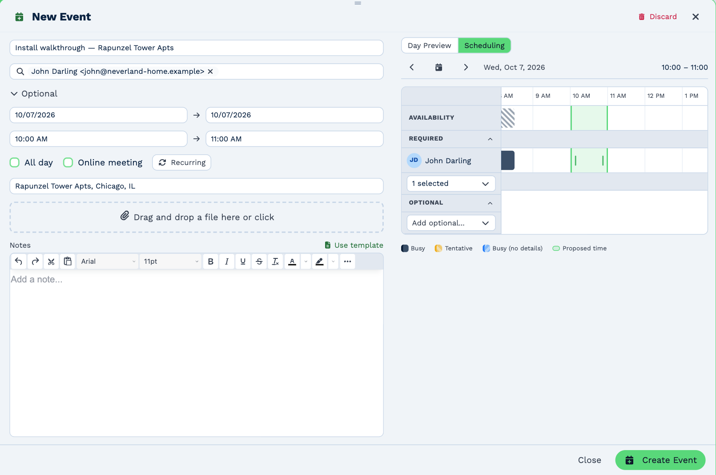Click the search attendees magnifier icon

click(x=20, y=72)
